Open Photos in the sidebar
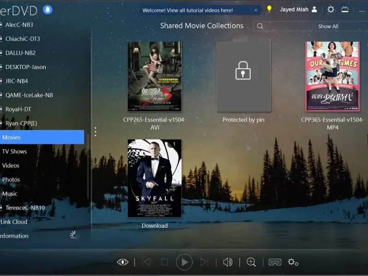Image resolution: width=368 pixels, height=276 pixels. coord(11,179)
